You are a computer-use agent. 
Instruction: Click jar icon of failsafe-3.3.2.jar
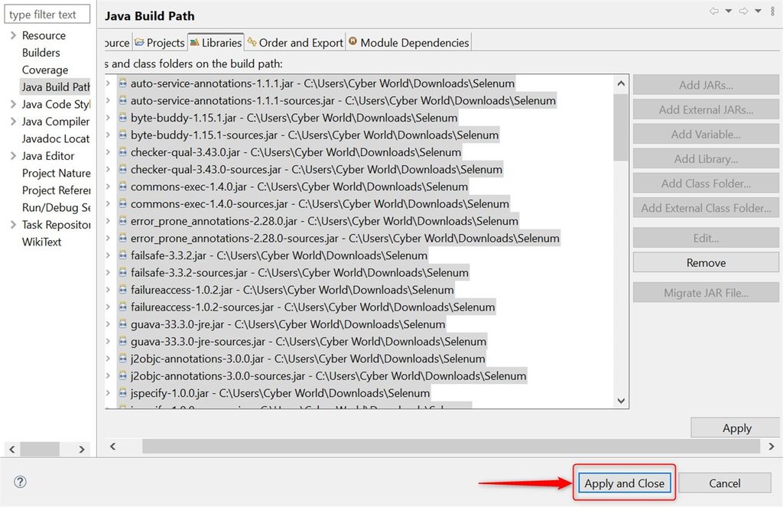coord(122,255)
